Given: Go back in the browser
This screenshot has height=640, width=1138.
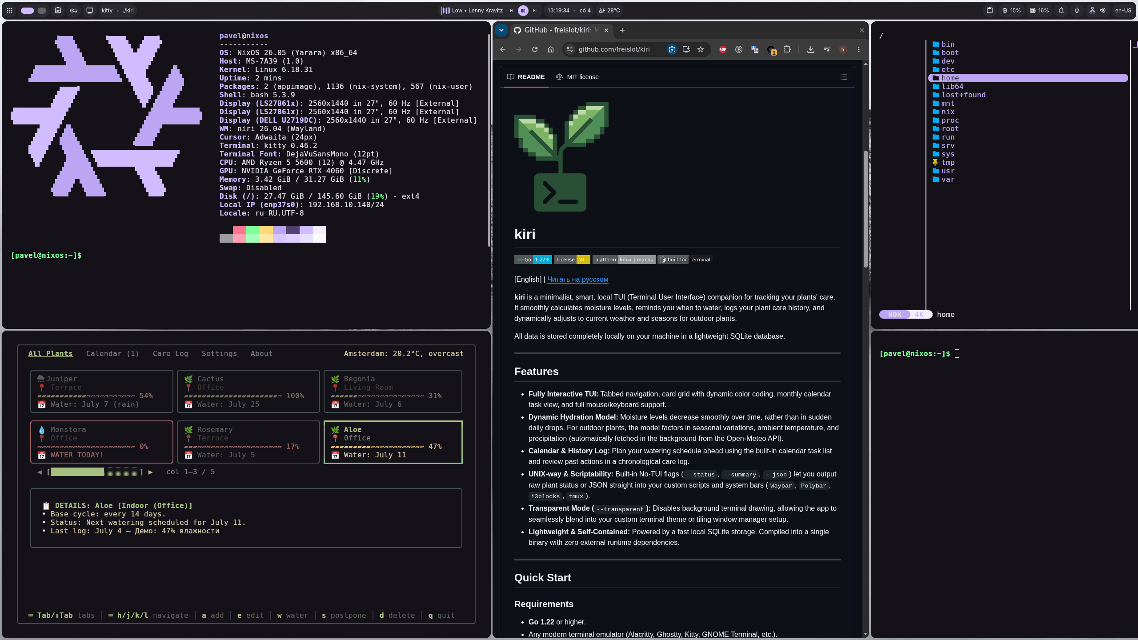Looking at the screenshot, I should tap(503, 49).
